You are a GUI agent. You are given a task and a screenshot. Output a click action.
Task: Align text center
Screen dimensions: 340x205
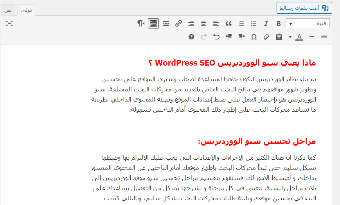pyautogui.click(x=203, y=23)
